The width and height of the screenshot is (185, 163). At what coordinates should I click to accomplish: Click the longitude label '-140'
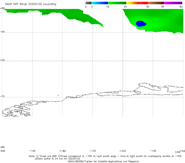tap(62, 151)
